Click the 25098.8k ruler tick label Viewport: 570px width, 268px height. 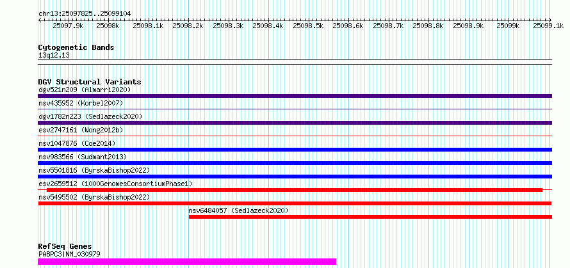pyautogui.click(x=428, y=26)
